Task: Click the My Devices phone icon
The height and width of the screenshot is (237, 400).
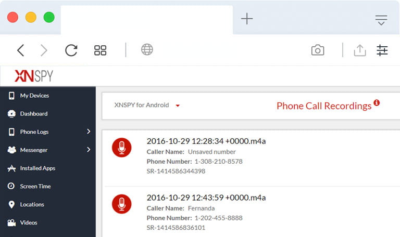Action: [11, 96]
